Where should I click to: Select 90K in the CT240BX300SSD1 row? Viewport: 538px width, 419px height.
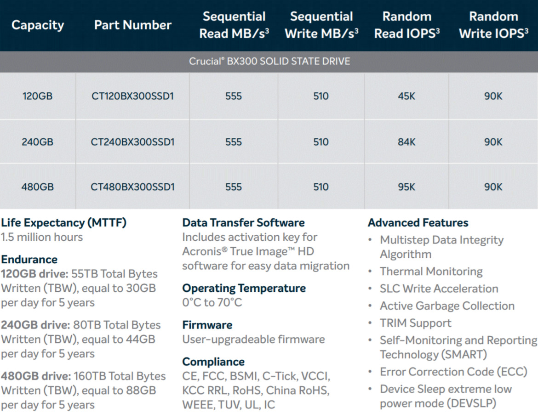pos(493,142)
